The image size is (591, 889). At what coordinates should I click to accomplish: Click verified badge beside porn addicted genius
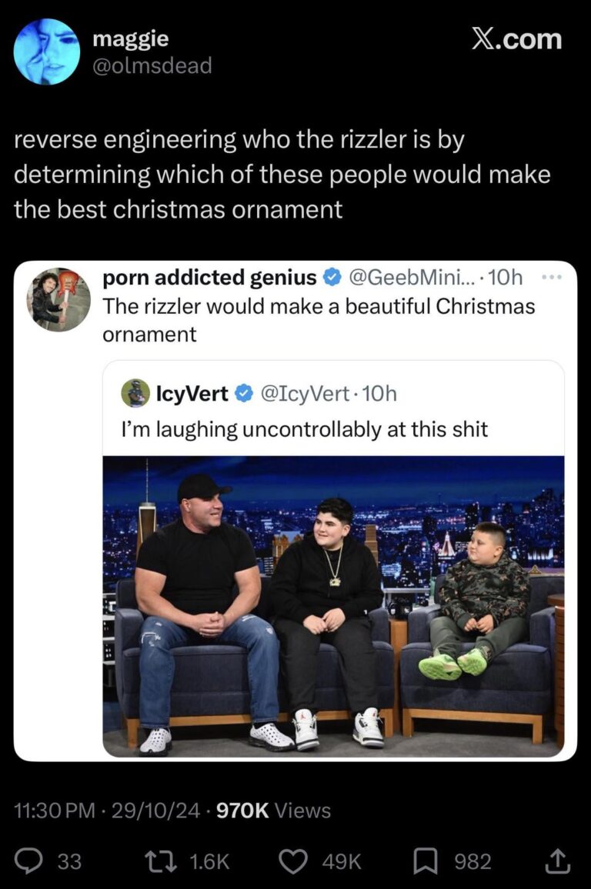click(x=332, y=278)
